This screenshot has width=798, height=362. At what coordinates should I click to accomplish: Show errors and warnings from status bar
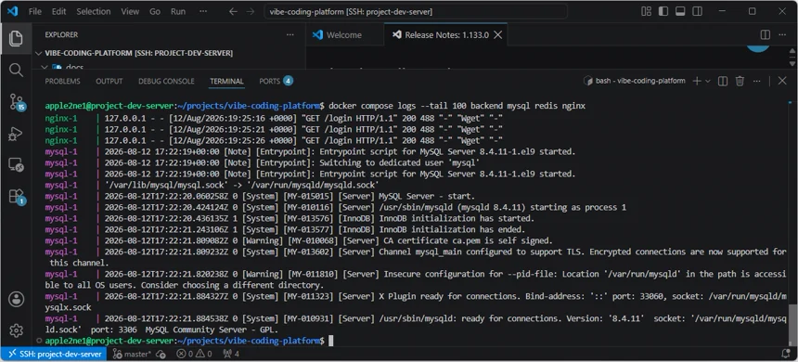pyautogui.click(x=194, y=354)
